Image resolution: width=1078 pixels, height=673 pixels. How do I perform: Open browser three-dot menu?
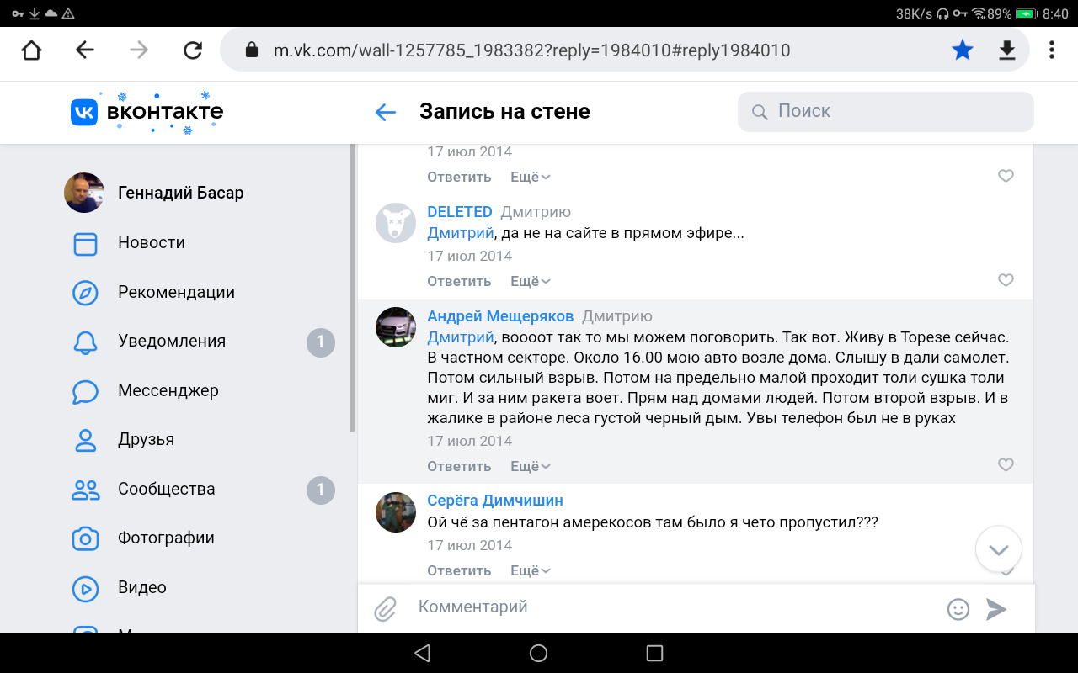[1052, 50]
